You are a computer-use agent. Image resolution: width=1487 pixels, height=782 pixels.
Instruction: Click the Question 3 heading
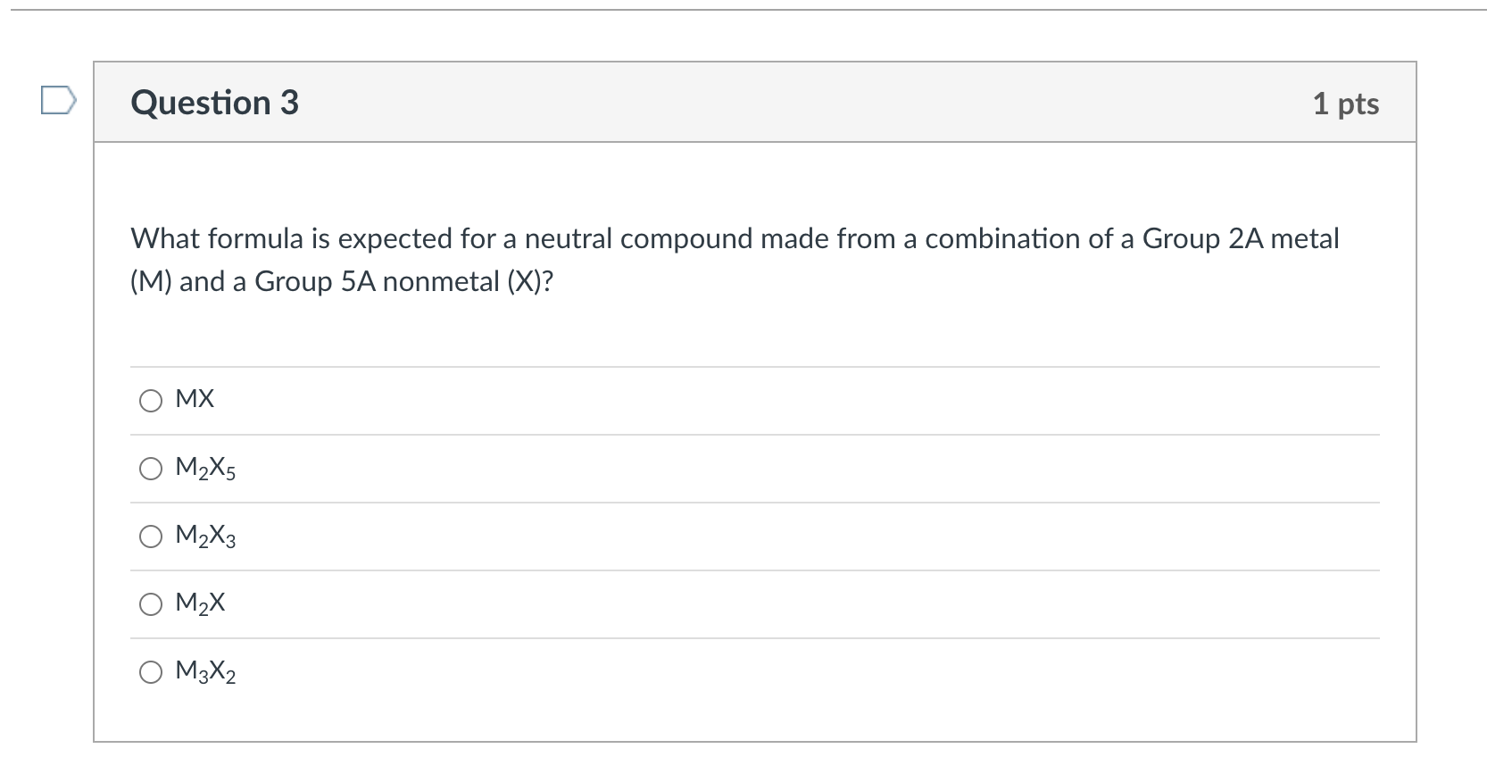pyautogui.click(x=215, y=103)
